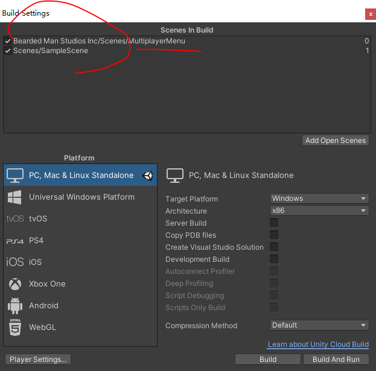Click the WebGL HTML5 icon
This screenshot has height=371, width=376.
[15, 327]
